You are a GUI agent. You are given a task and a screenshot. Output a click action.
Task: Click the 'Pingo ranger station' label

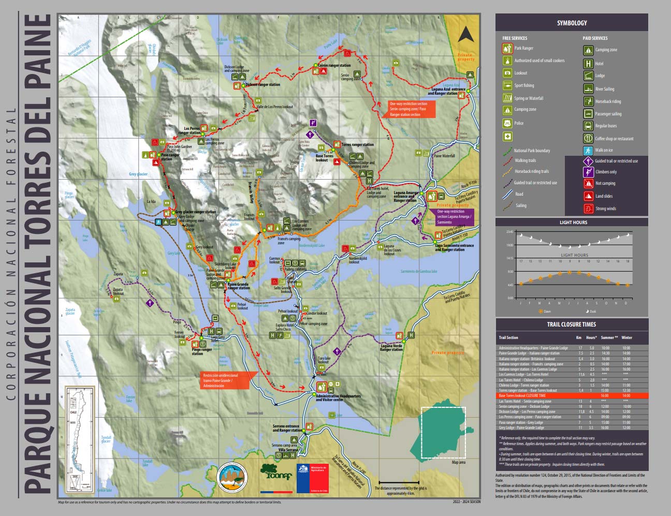(201, 351)
